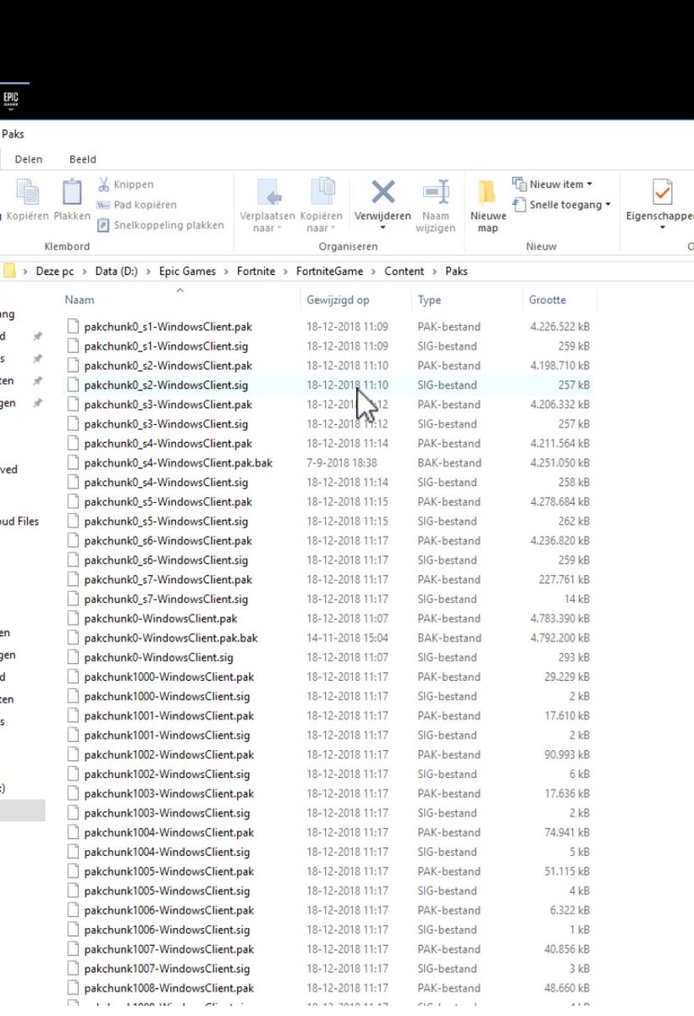Screen dimensions: 694x1016
Task: Go to the Content breadcrumb
Action: pos(404,272)
